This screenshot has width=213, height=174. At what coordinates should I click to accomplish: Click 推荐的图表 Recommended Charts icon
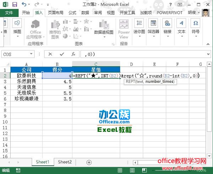tap(55, 29)
